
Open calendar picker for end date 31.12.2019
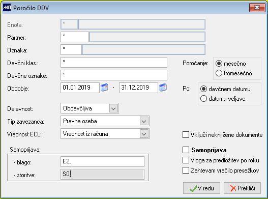click(x=163, y=88)
